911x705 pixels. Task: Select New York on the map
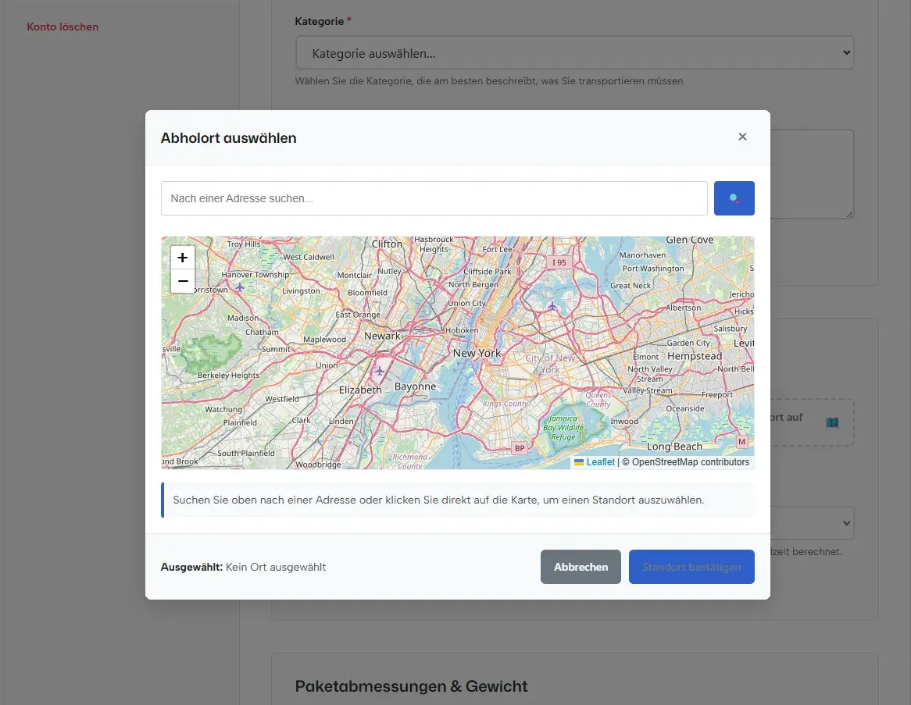point(477,353)
